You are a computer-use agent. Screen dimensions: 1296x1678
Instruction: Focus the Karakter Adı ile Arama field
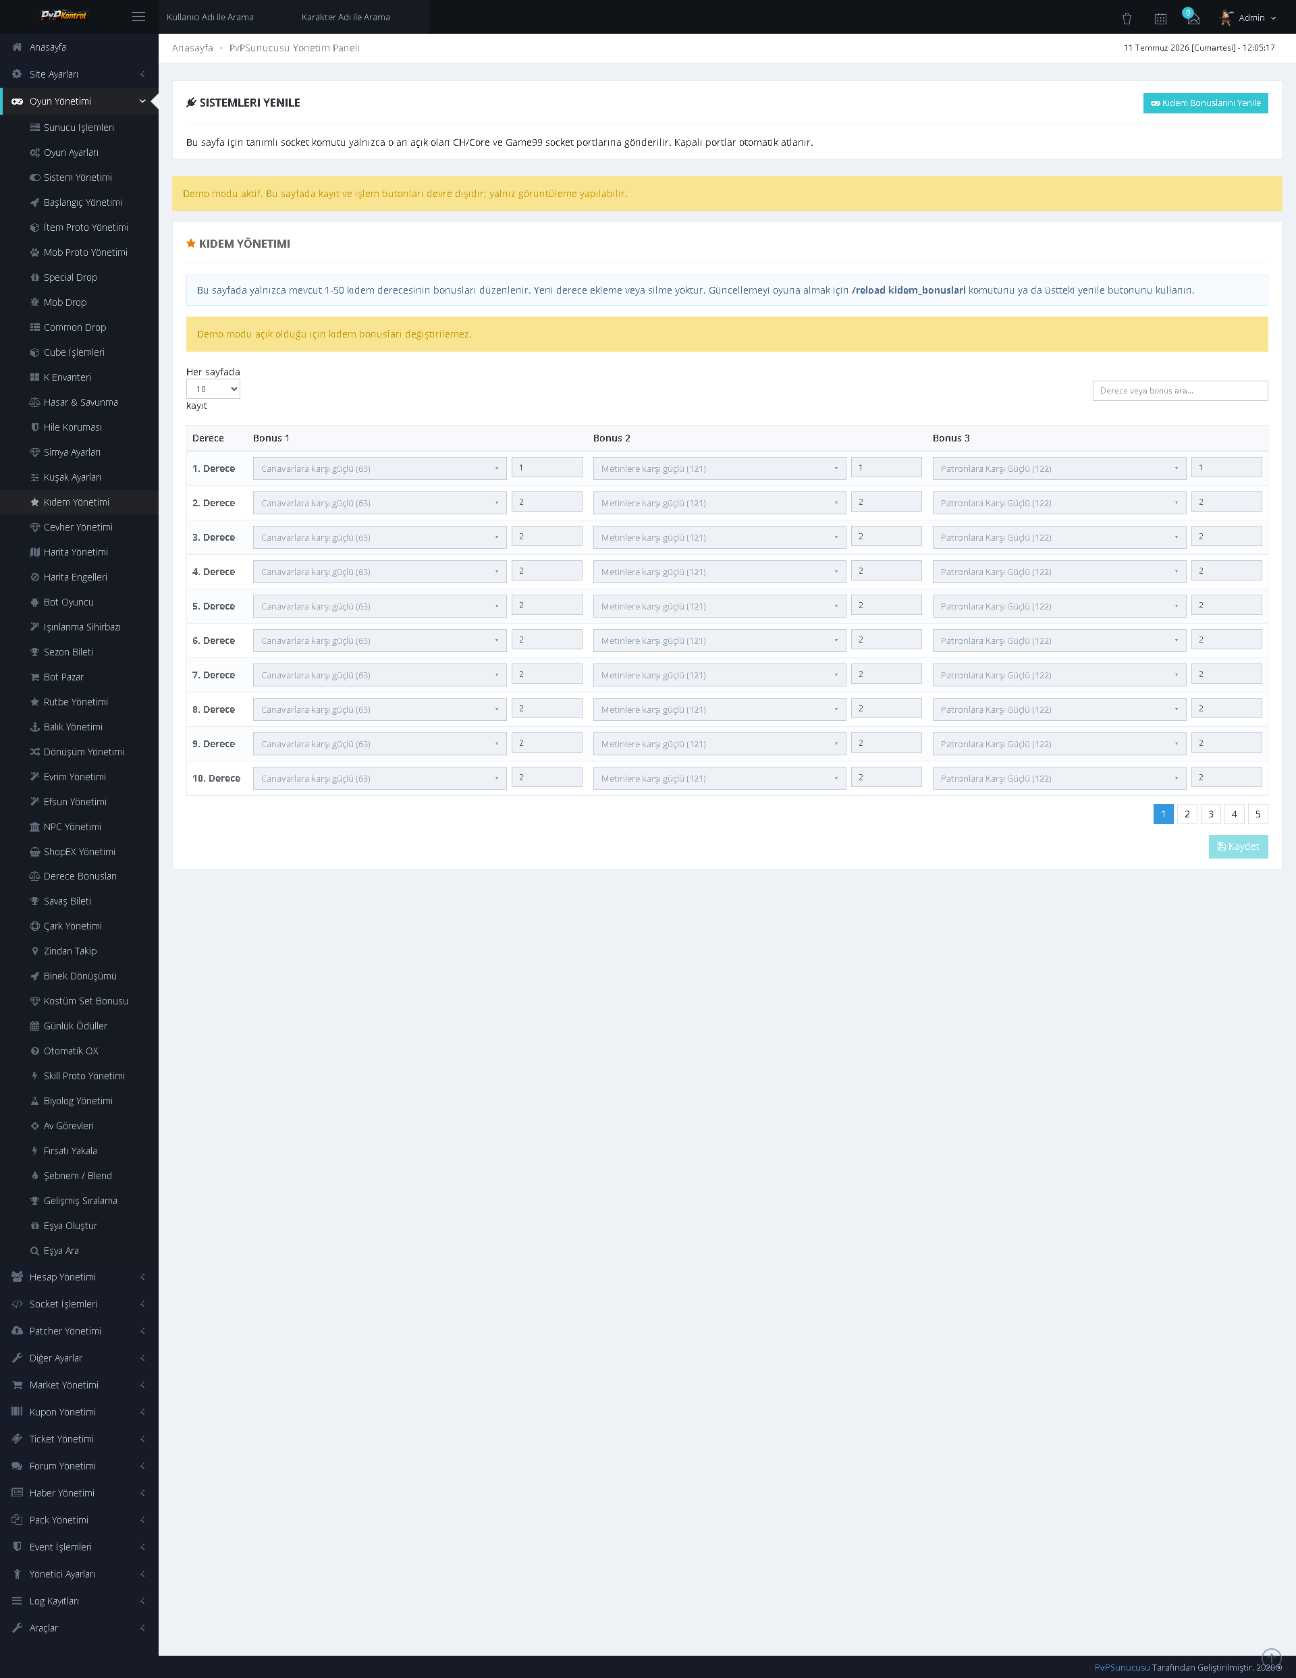point(361,17)
